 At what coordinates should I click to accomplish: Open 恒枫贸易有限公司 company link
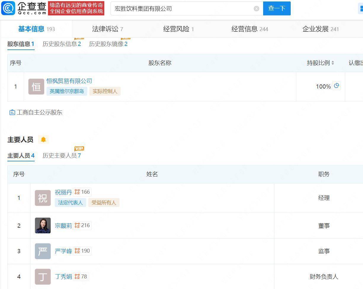[x=69, y=81]
